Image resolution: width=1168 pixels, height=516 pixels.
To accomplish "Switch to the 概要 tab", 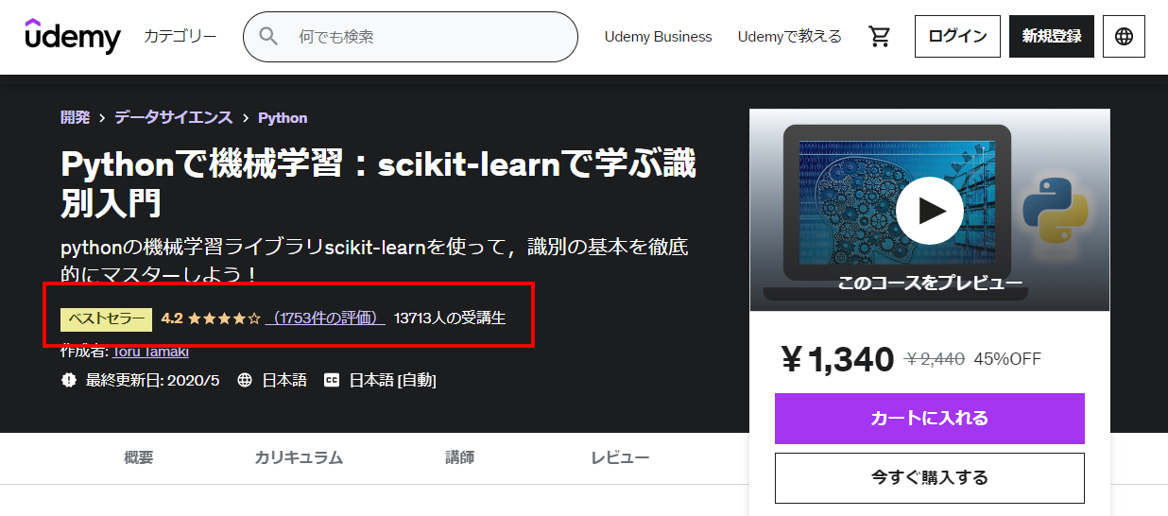I will (139, 458).
